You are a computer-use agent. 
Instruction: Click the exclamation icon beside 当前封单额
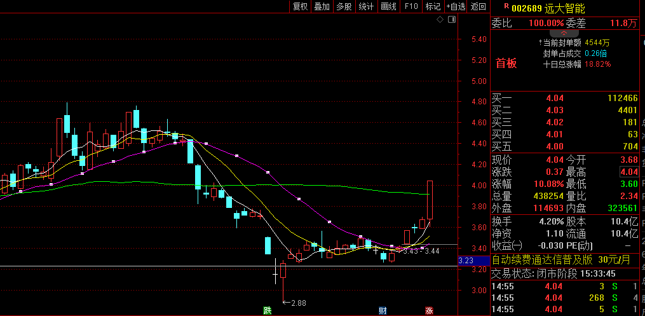540,43
